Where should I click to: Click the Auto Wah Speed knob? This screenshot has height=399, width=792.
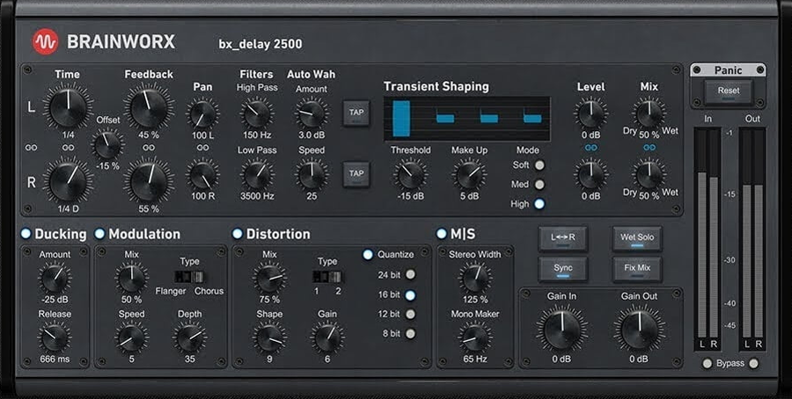point(312,176)
